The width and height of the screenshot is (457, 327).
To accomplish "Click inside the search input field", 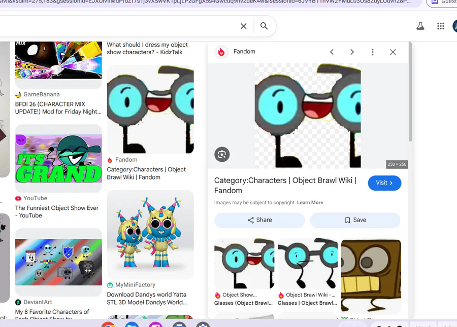I will click(x=117, y=26).
